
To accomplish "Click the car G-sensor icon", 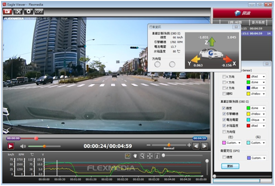I will (211, 53).
